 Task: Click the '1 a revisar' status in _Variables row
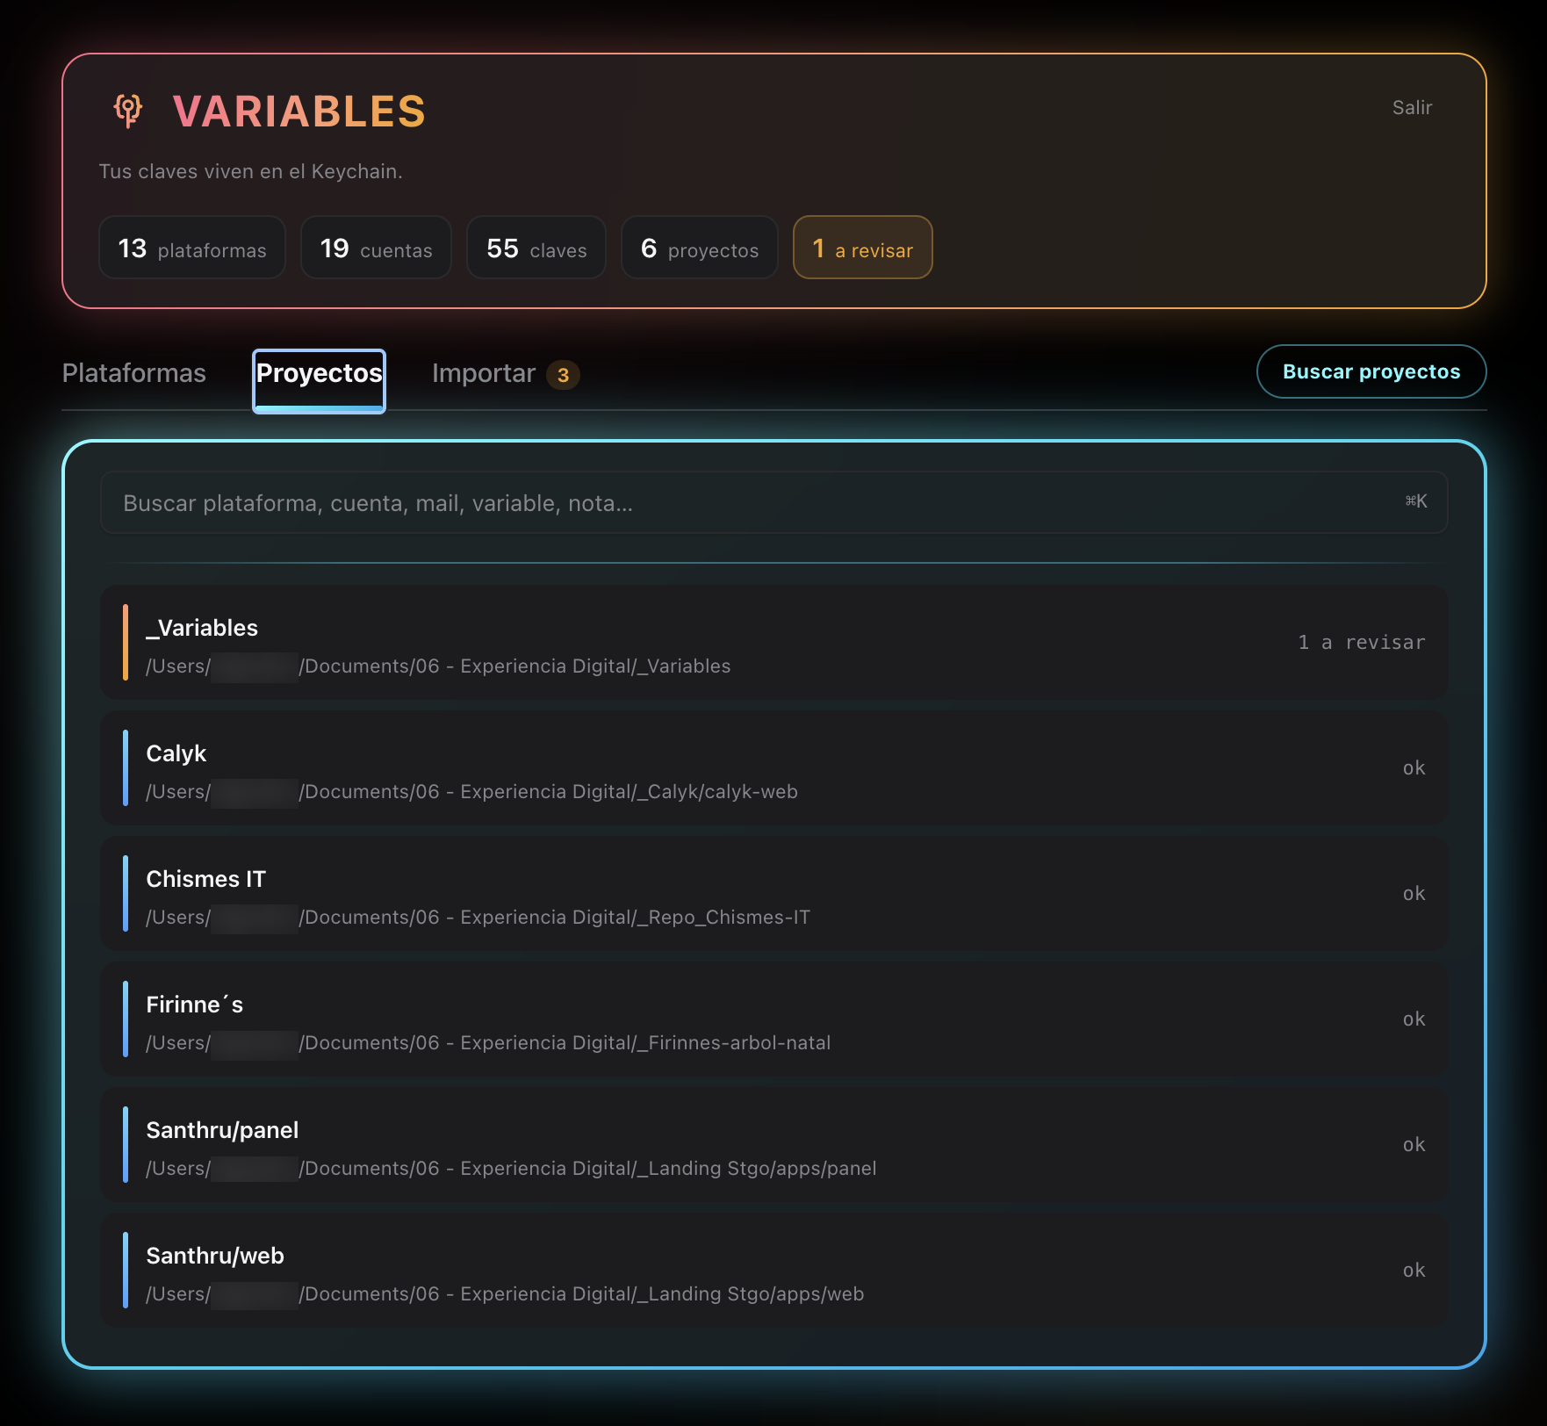click(x=1362, y=642)
